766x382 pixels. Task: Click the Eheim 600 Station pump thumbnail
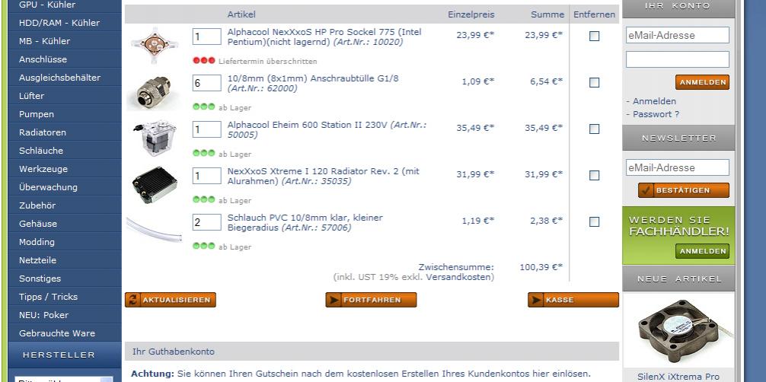(155, 138)
